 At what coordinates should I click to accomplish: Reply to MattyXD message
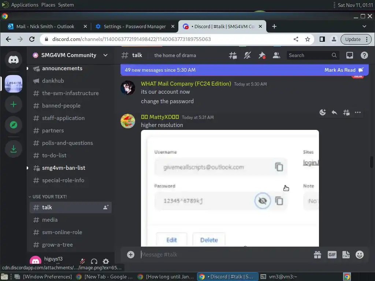coord(334,112)
